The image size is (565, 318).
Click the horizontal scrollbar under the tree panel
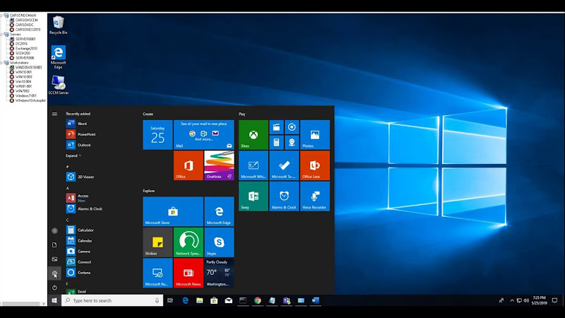click(x=22, y=304)
